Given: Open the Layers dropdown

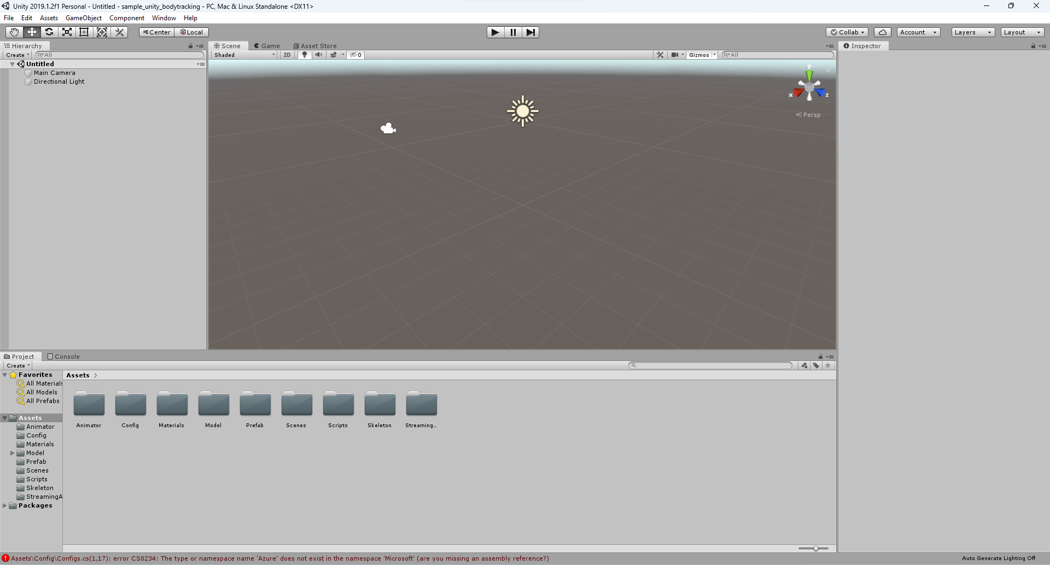Looking at the screenshot, I should click(x=973, y=32).
